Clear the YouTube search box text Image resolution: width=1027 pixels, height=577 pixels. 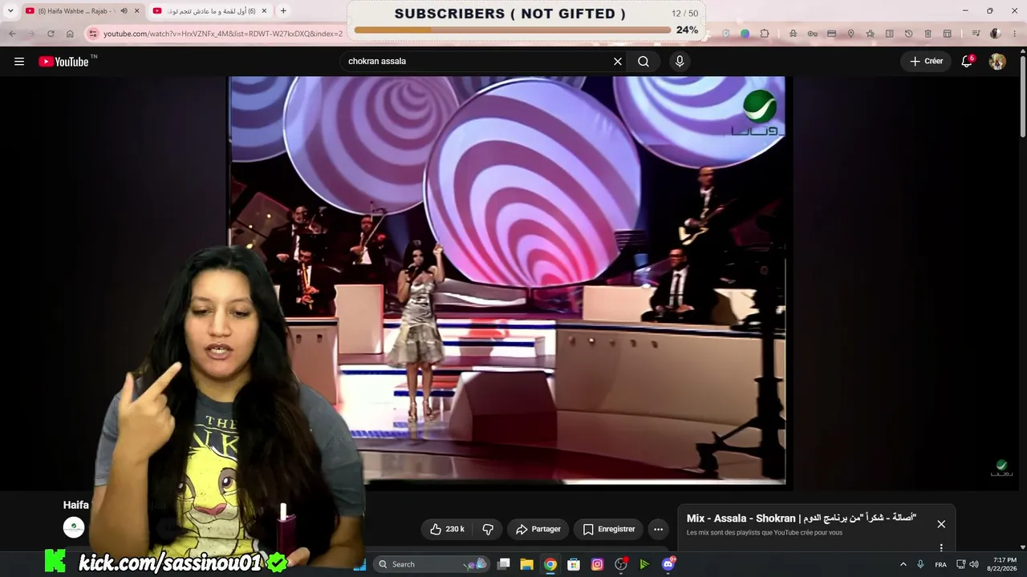click(x=618, y=62)
